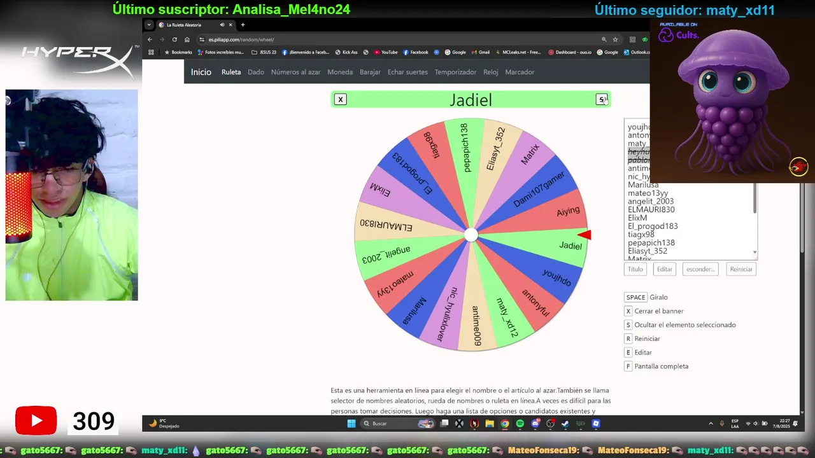815x458 pixels.
Task: Hide selected element with the S button
Action: pos(601,99)
